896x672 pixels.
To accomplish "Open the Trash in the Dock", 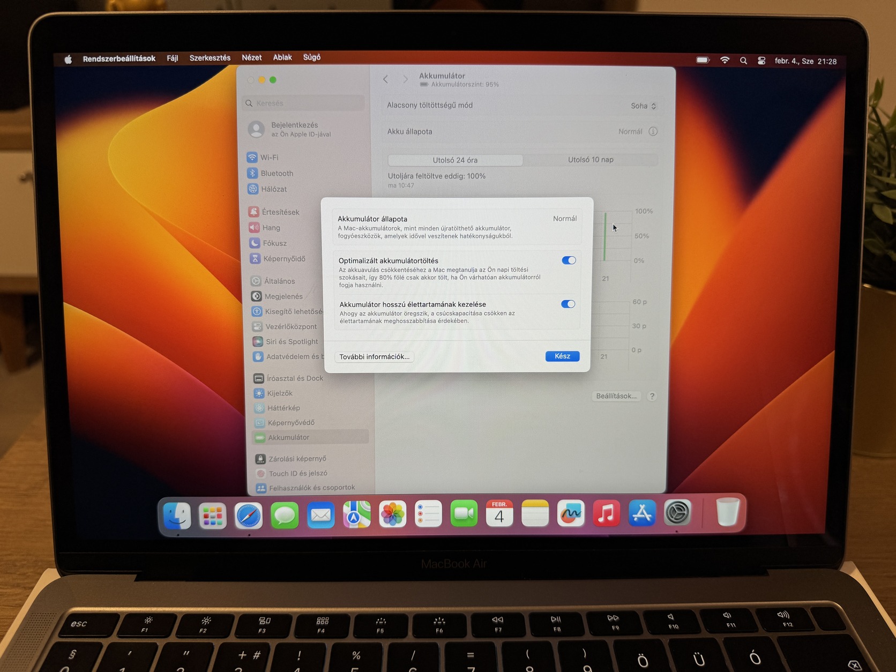I will click(x=728, y=512).
